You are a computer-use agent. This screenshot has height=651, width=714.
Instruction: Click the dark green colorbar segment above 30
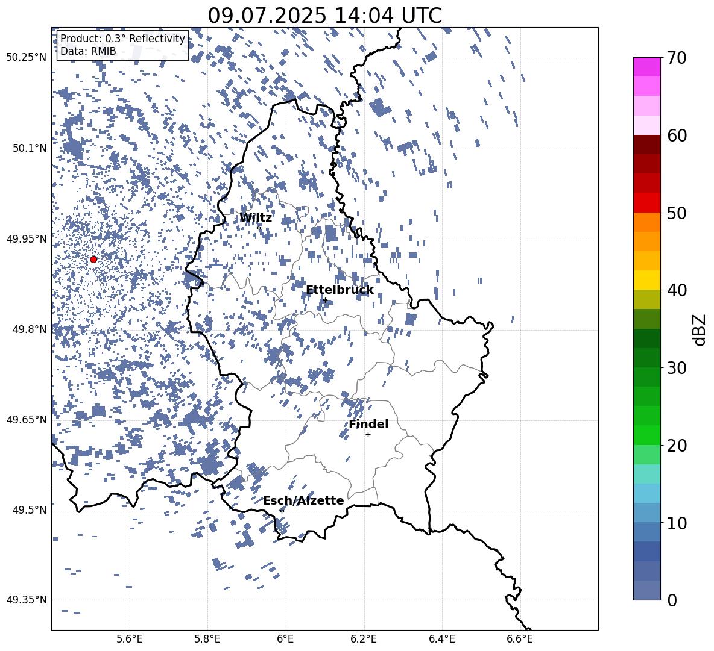pos(647,357)
